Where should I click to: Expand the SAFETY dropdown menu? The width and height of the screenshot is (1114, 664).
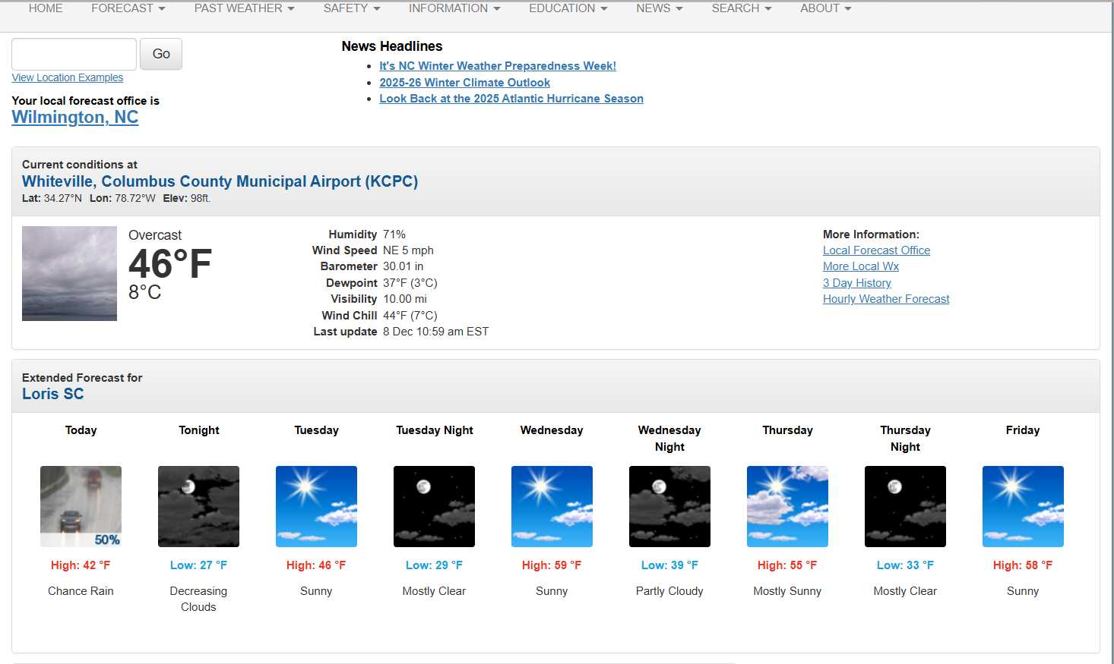pos(351,8)
